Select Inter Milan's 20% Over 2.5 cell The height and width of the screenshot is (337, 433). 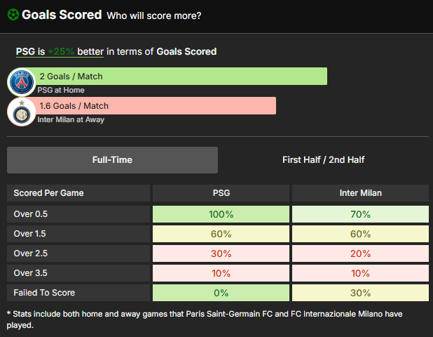pyautogui.click(x=360, y=253)
